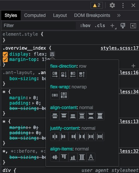Image resolution: width=139 pixels, height=173 pixels.
Task: Focus the styles Filter field
Action: 39,26
